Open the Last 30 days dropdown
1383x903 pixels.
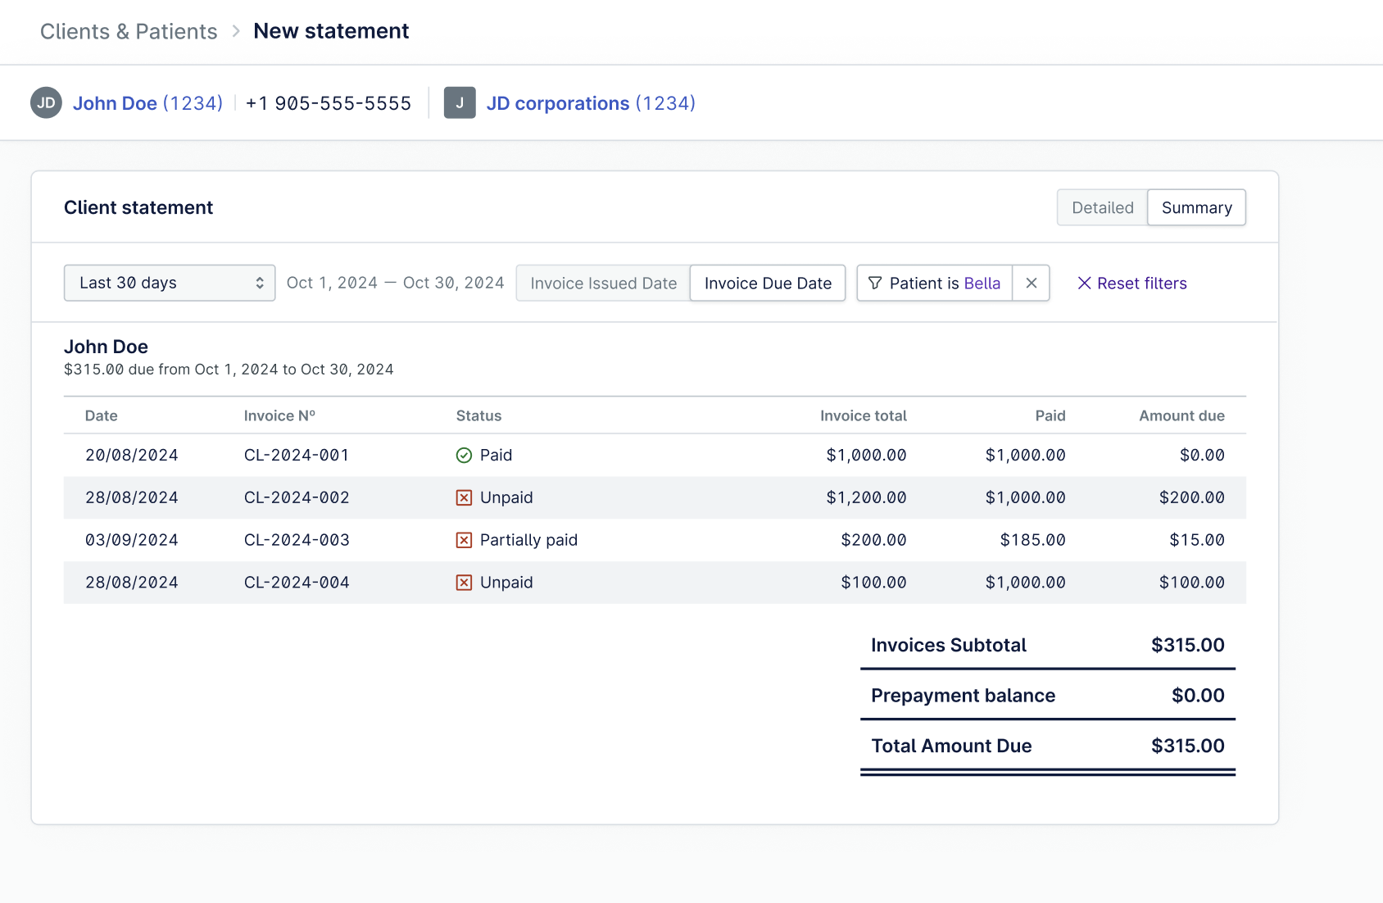(x=170, y=284)
